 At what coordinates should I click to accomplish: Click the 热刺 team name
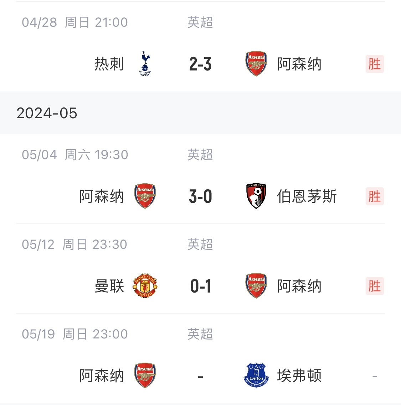tap(109, 64)
